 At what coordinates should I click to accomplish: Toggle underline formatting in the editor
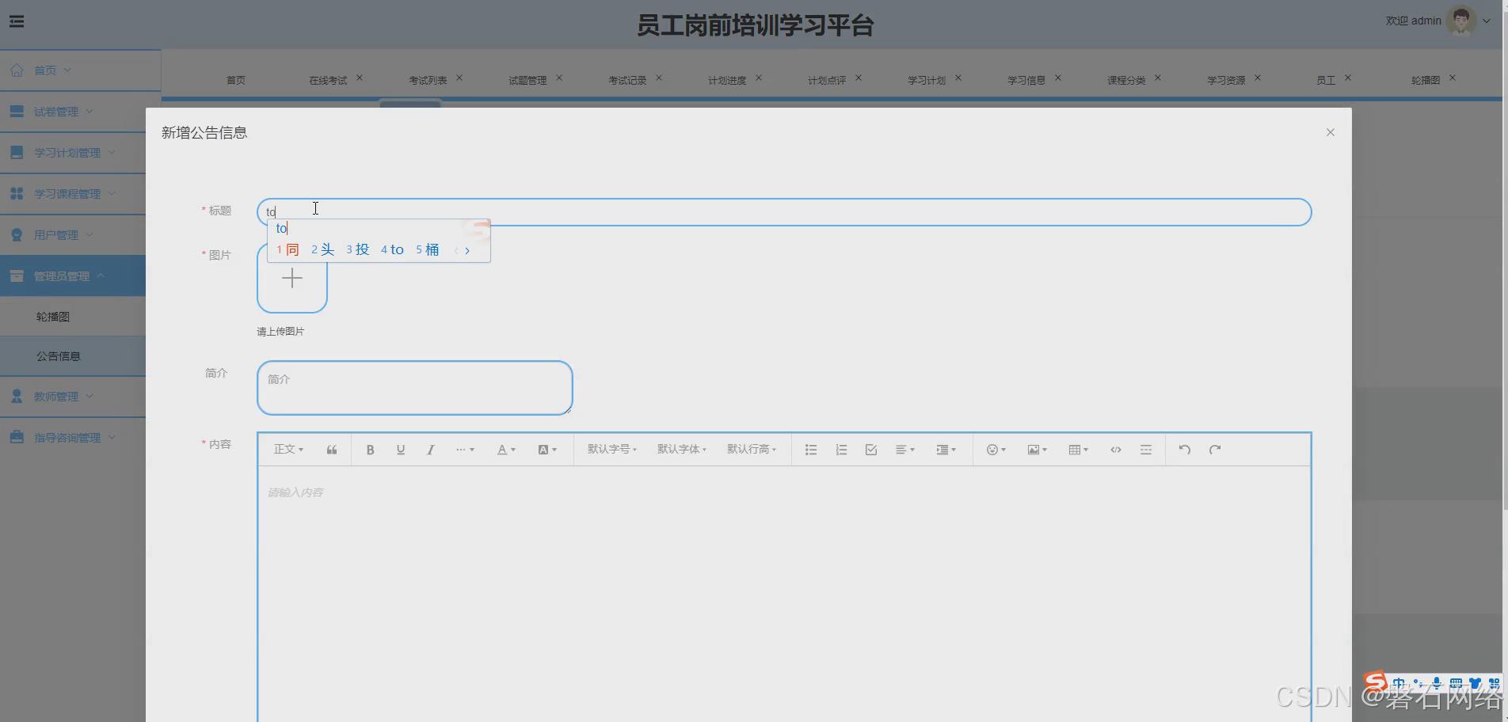coord(400,450)
